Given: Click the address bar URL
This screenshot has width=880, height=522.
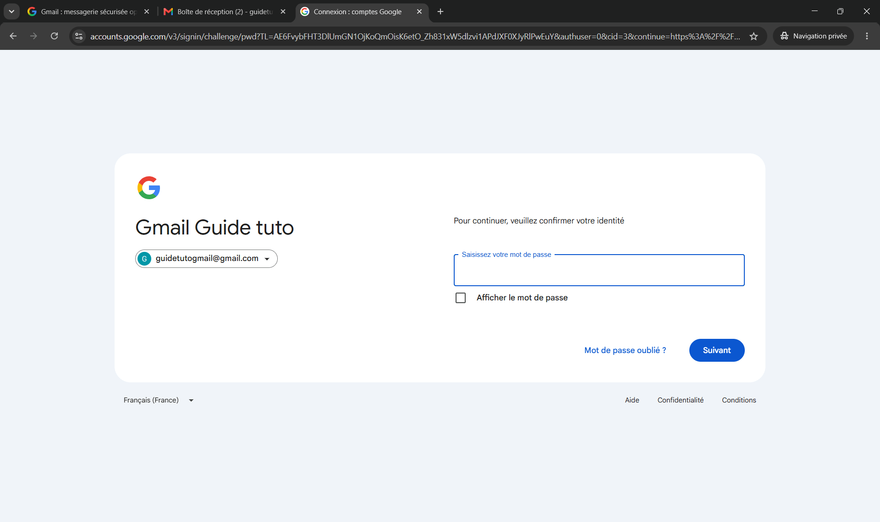Looking at the screenshot, I should pyautogui.click(x=415, y=36).
